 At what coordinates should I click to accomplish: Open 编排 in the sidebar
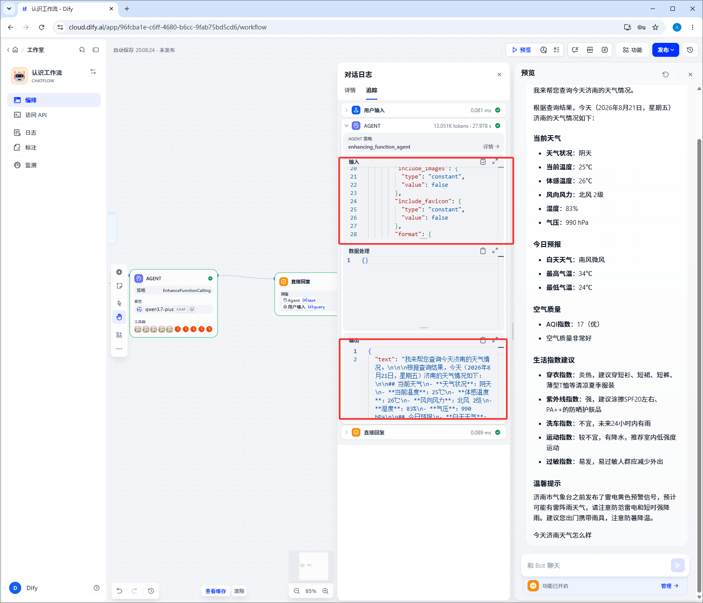54,100
